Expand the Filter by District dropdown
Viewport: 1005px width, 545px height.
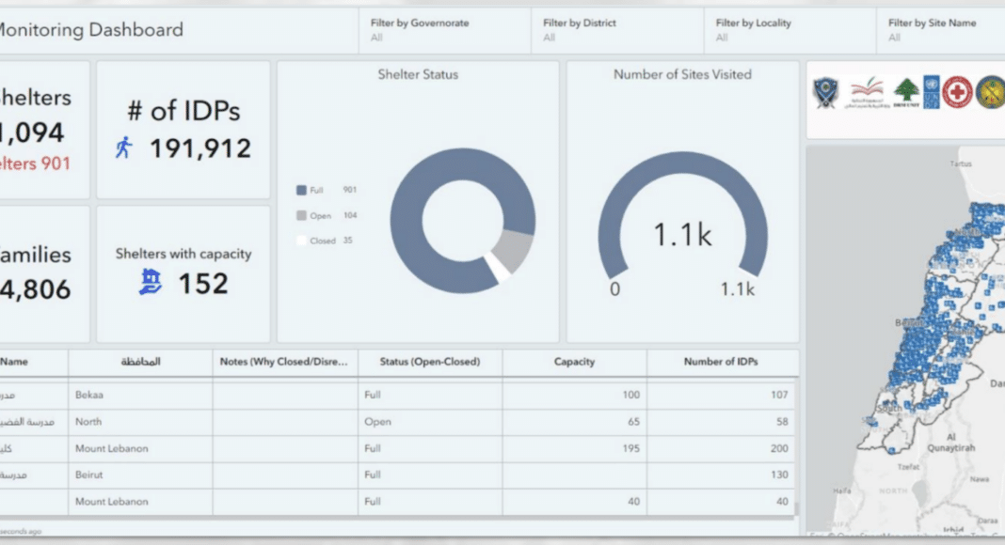pos(614,30)
